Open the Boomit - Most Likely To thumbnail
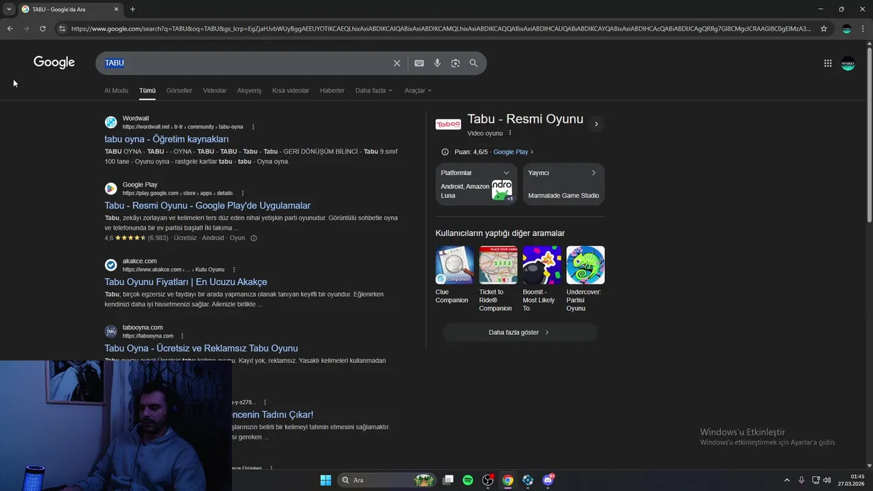The height and width of the screenshot is (491, 873). click(x=542, y=265)
